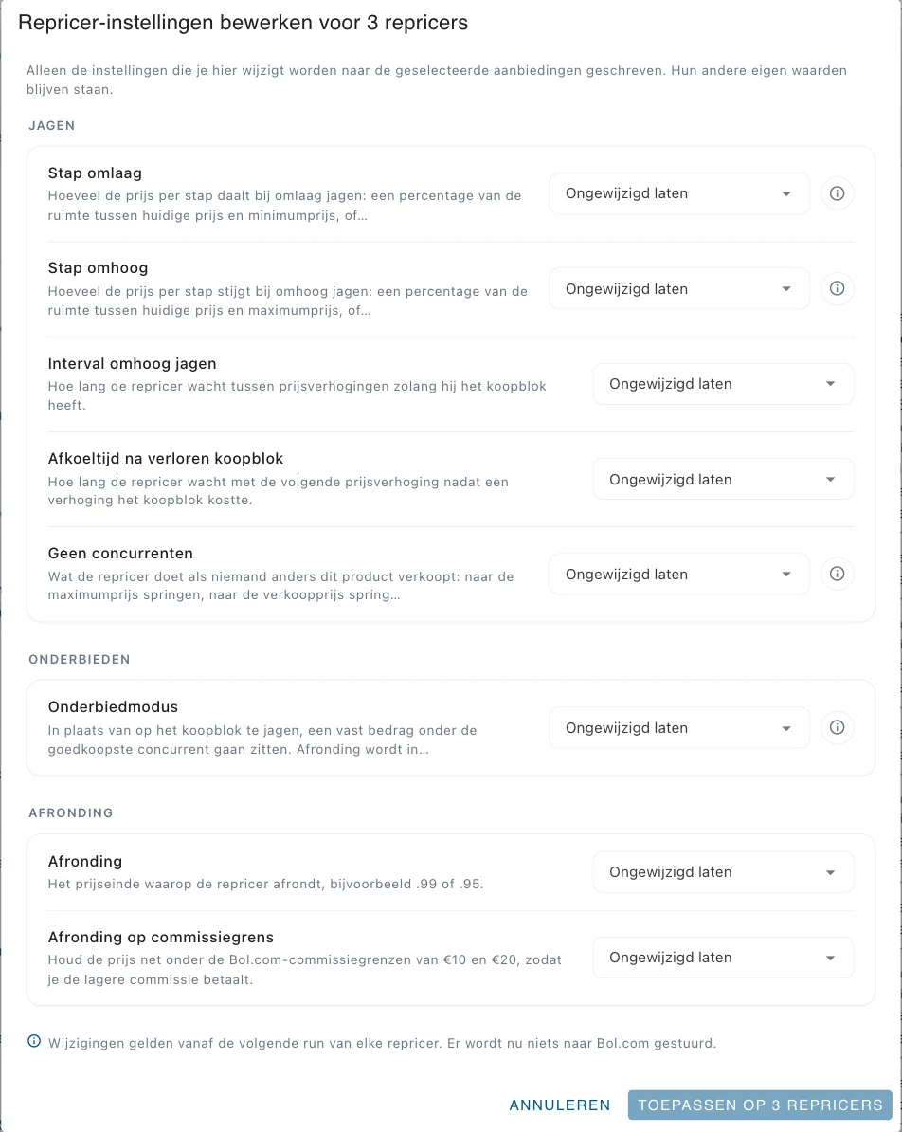Open info icon for Stap omlaag
902x1132 pixels.
tap(837, 193)
